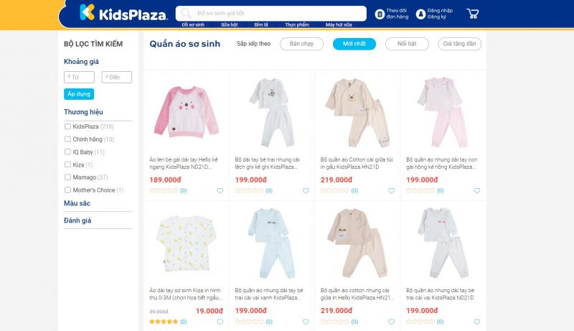Open the shopping cart
This screenshot has height=331, width=574.
point(472,14)
